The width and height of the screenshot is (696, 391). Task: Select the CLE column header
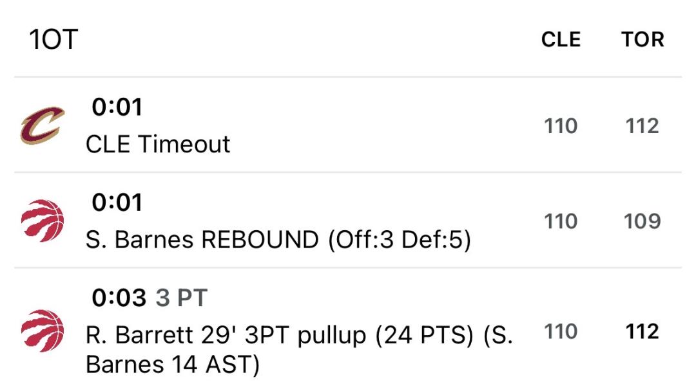click(561, 39)
